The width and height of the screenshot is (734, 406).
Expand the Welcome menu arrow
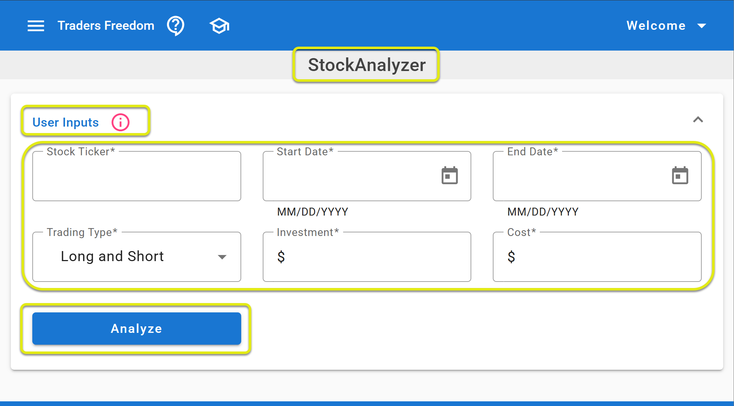[x=702, y=26]
